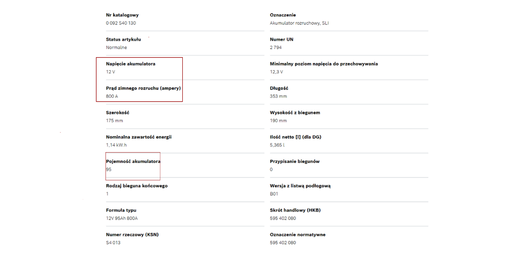The image size is (528, 253).
Task: Click the "Wysokość z biegunem" label
Action: [x=295, y=113]
